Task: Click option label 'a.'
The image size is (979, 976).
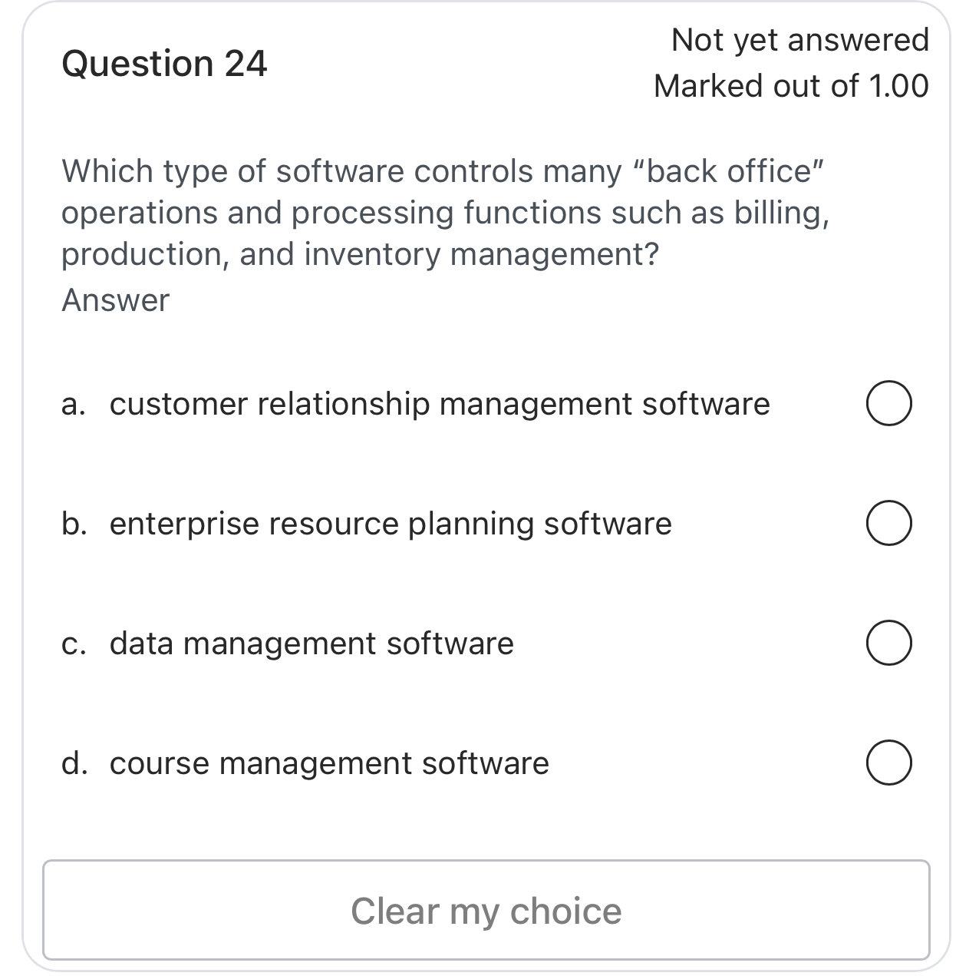Action: coord(73,403)
